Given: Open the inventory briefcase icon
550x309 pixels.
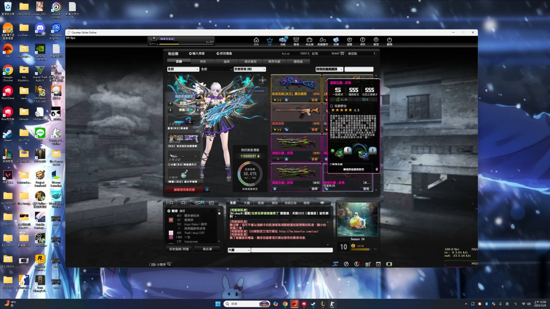Looking at the screenshot, I should (309, 41).
